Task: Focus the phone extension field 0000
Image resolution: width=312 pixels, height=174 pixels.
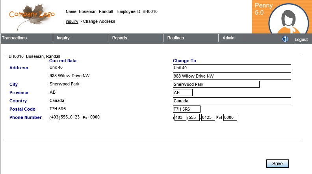Action: point(230,117)
